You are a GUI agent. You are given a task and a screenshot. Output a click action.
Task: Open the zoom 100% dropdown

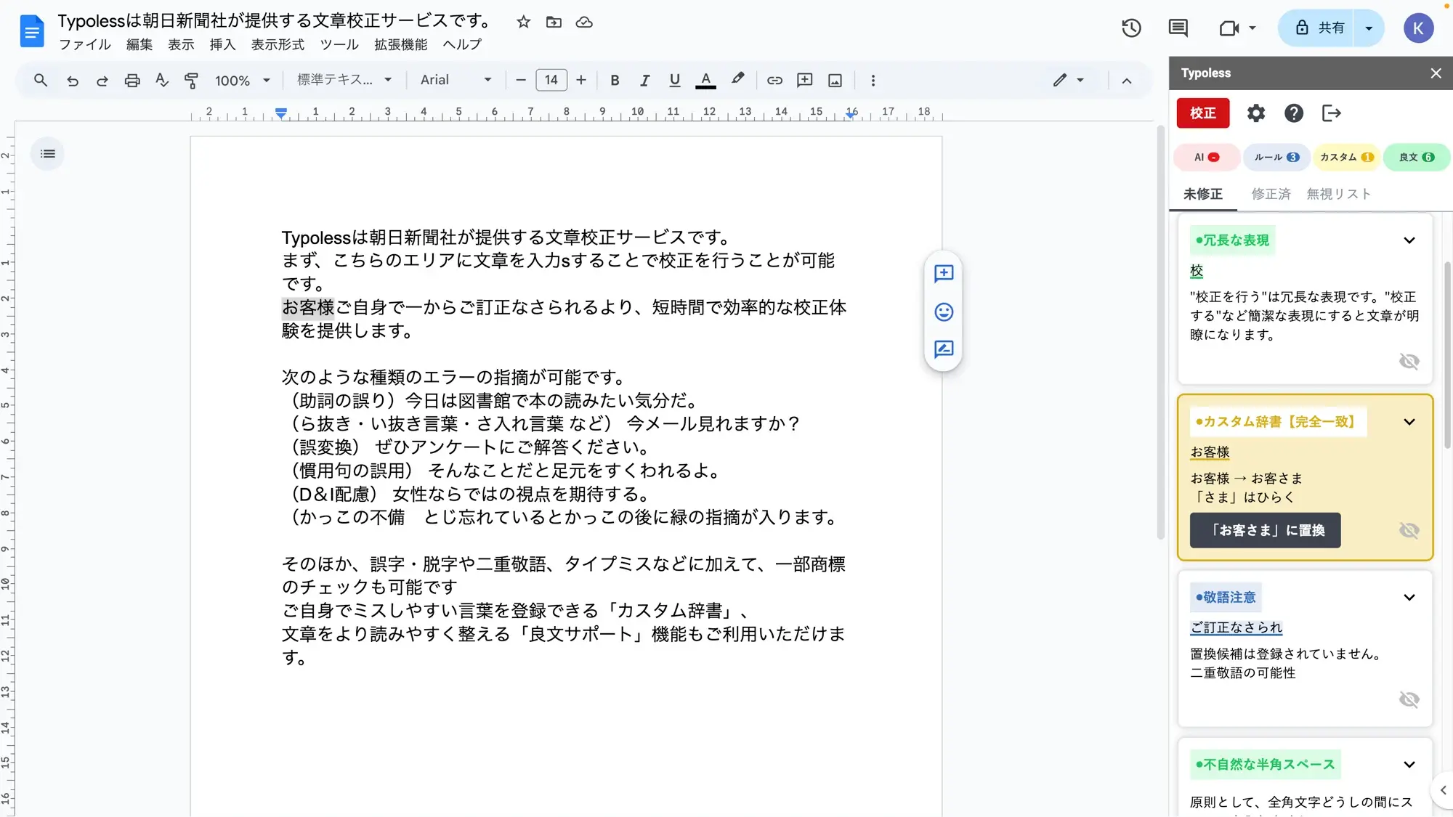point(243,80)
